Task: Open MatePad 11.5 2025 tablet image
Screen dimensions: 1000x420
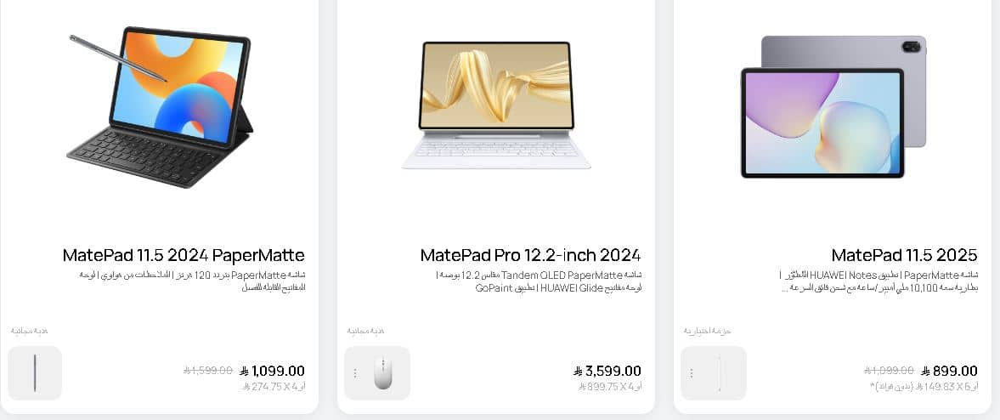Action: (x=833, y=106)
